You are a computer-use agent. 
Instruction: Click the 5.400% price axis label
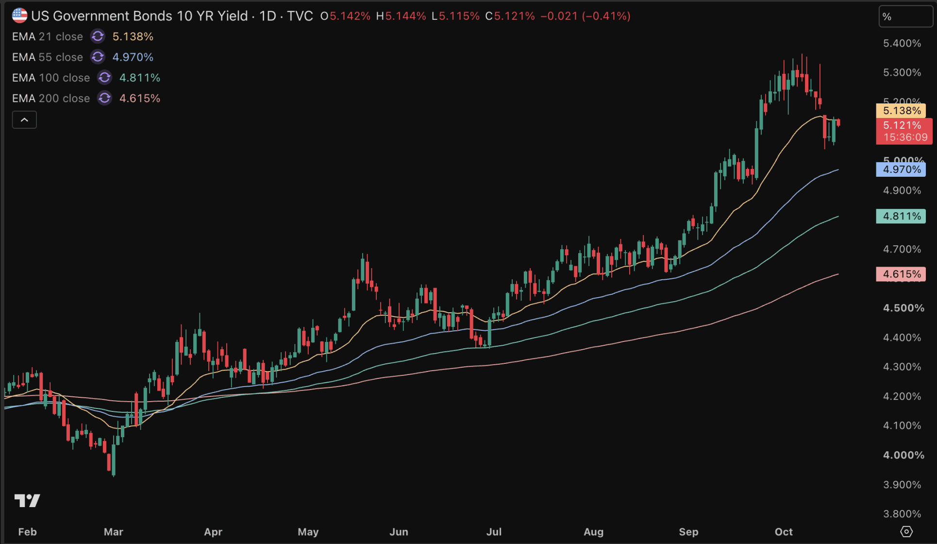tap(902, 43)
